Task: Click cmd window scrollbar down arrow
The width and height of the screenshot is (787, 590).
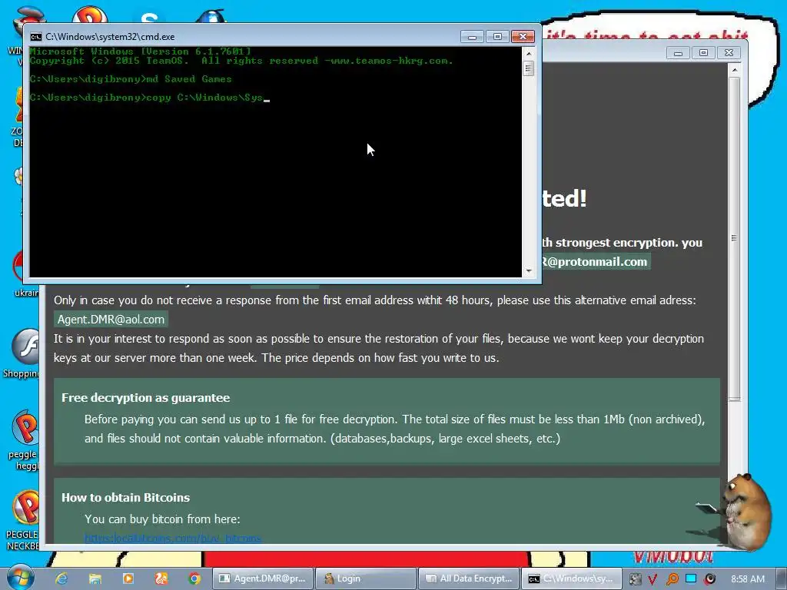Action: coord(529,271)
